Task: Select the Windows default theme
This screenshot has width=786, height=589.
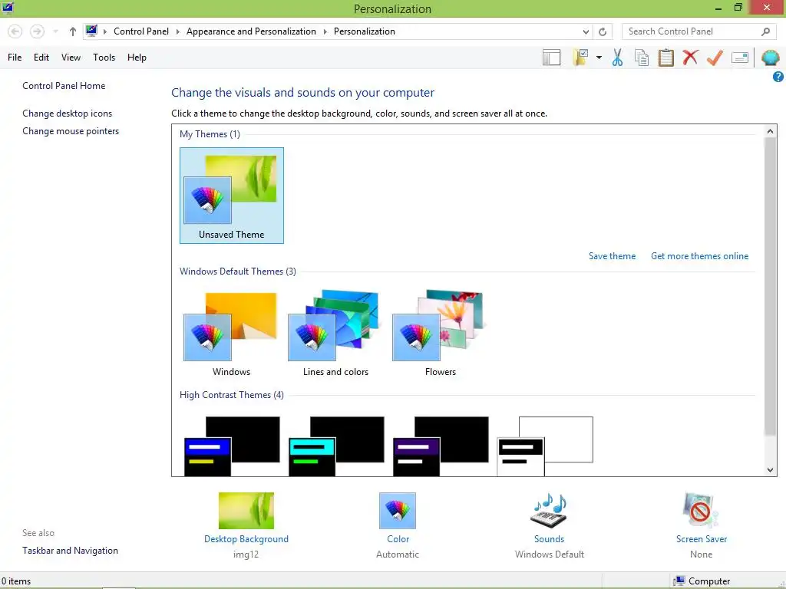Action: (x=231, y=333)
